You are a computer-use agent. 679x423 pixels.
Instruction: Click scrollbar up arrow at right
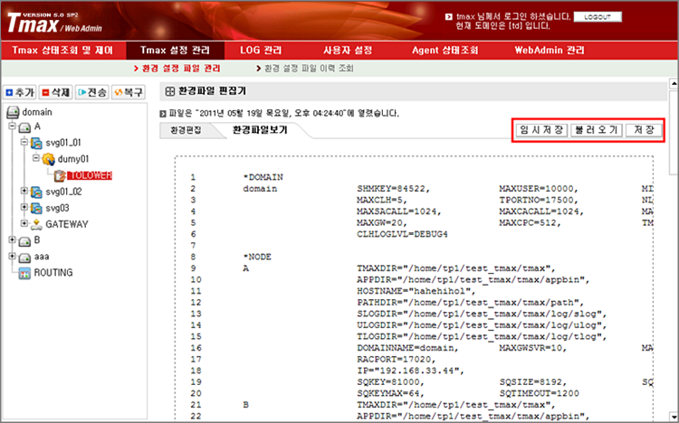point(674,83)
